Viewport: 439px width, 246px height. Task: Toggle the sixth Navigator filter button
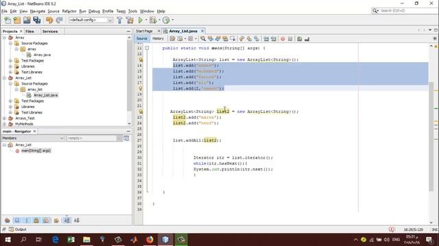[56, 220]
